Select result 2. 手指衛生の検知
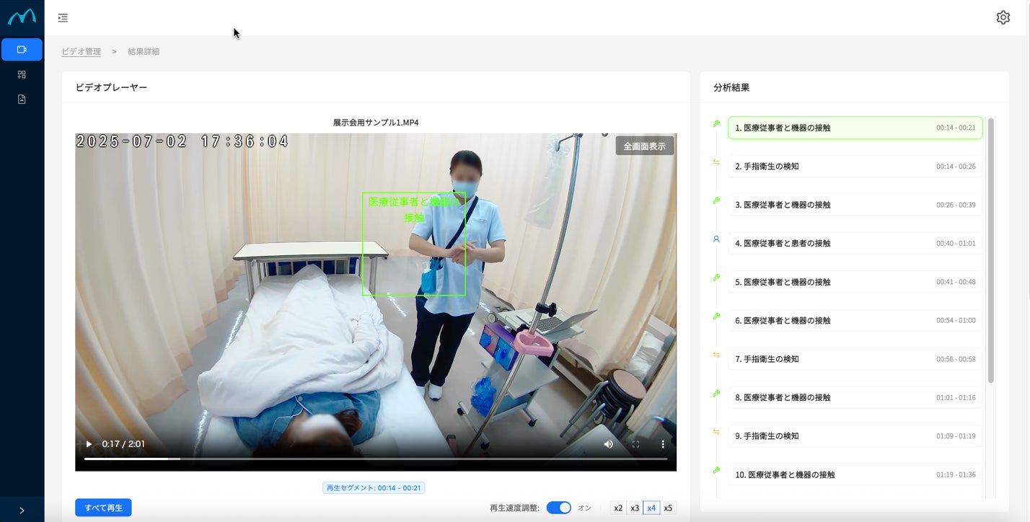 click(x=855, y=166)
